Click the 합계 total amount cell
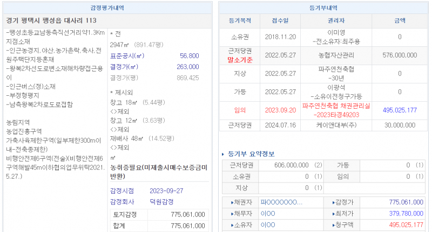The width and height of the screenshot is (432, 232). pyautogui.click(x=187, y=226)
